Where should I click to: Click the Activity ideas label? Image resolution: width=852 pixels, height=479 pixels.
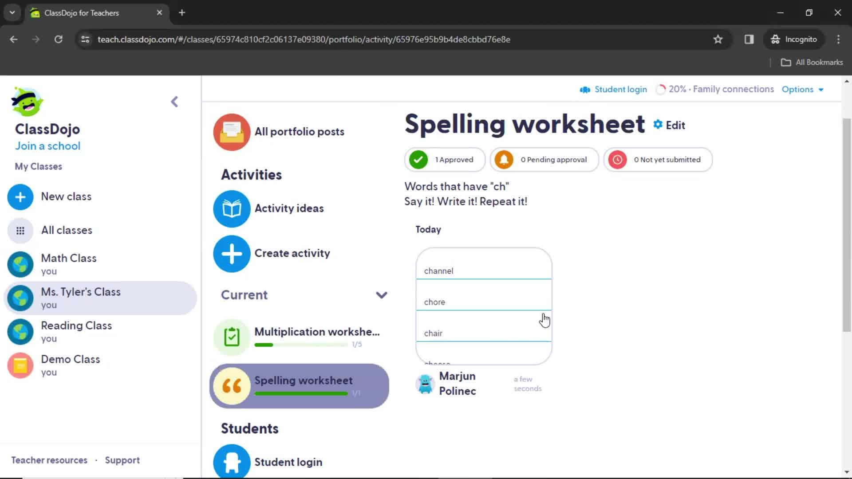click(289, 208)
